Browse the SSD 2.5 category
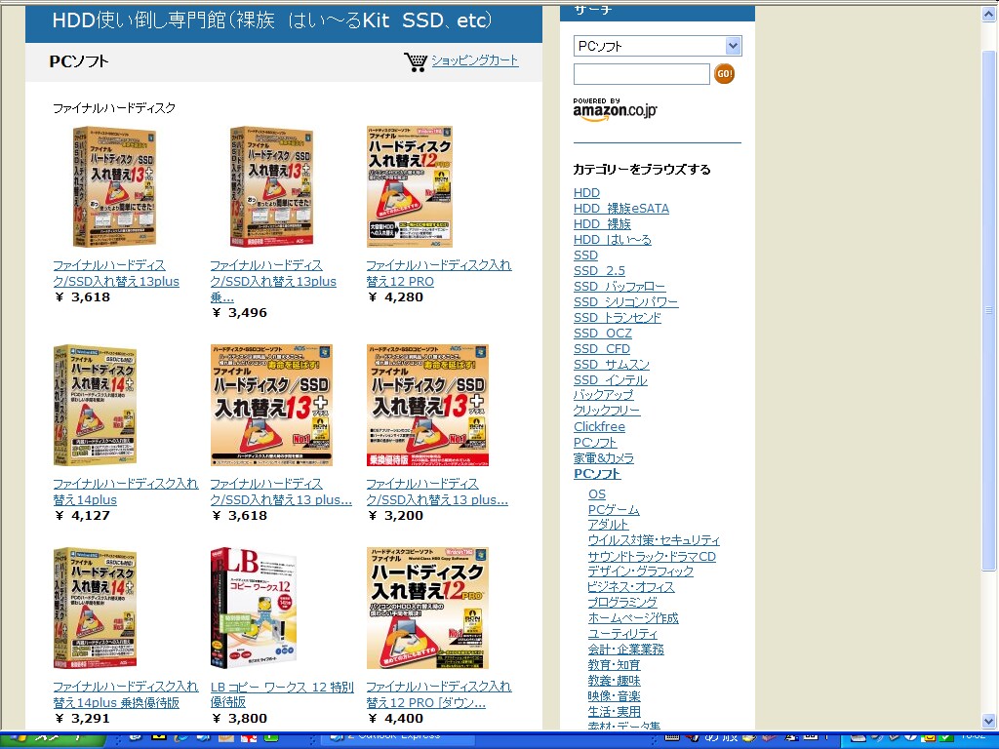Screen dimensions: 999x749 (x=599, y=271)
